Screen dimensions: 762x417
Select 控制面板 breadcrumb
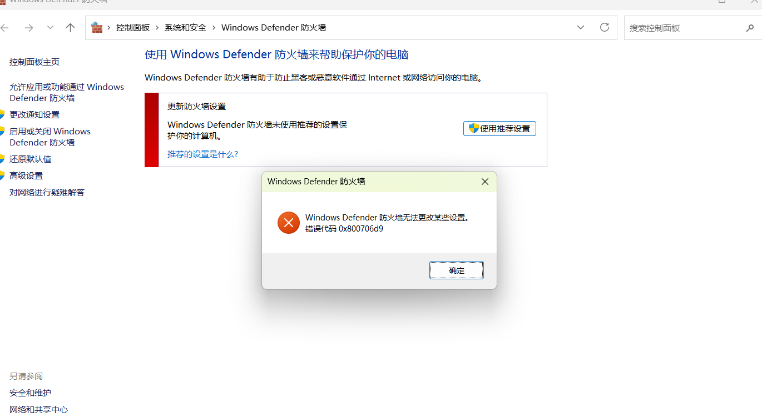(133, 28)
